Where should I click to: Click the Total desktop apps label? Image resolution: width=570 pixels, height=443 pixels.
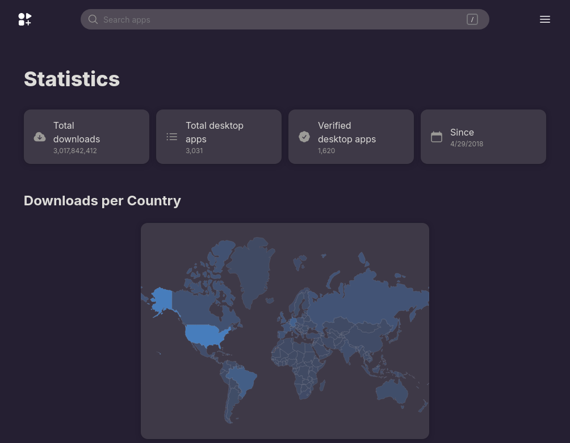pyautogui.click(x=214, y=132)
